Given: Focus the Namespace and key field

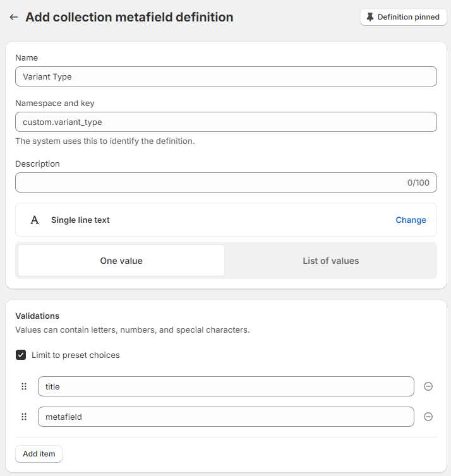Looking at the screenshot, I should coord(225,122).
